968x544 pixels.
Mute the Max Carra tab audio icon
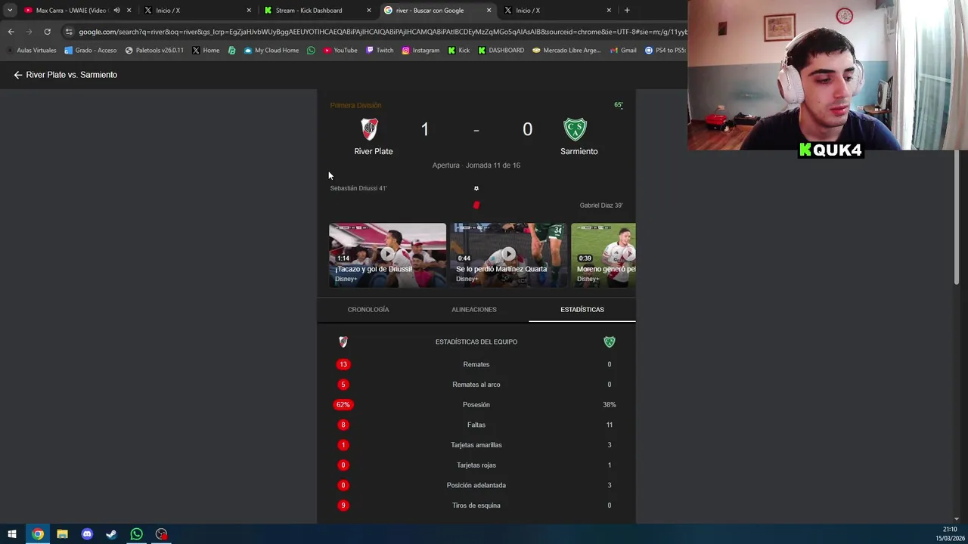click(116, 11)
